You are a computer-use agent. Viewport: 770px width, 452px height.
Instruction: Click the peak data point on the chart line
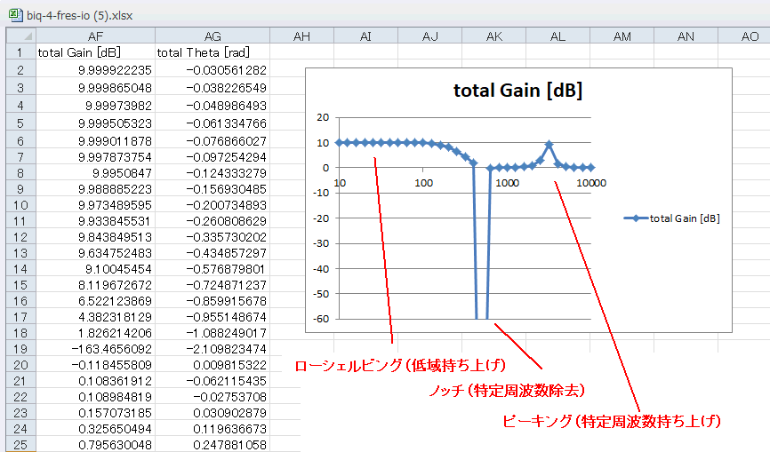click(549, 145)
